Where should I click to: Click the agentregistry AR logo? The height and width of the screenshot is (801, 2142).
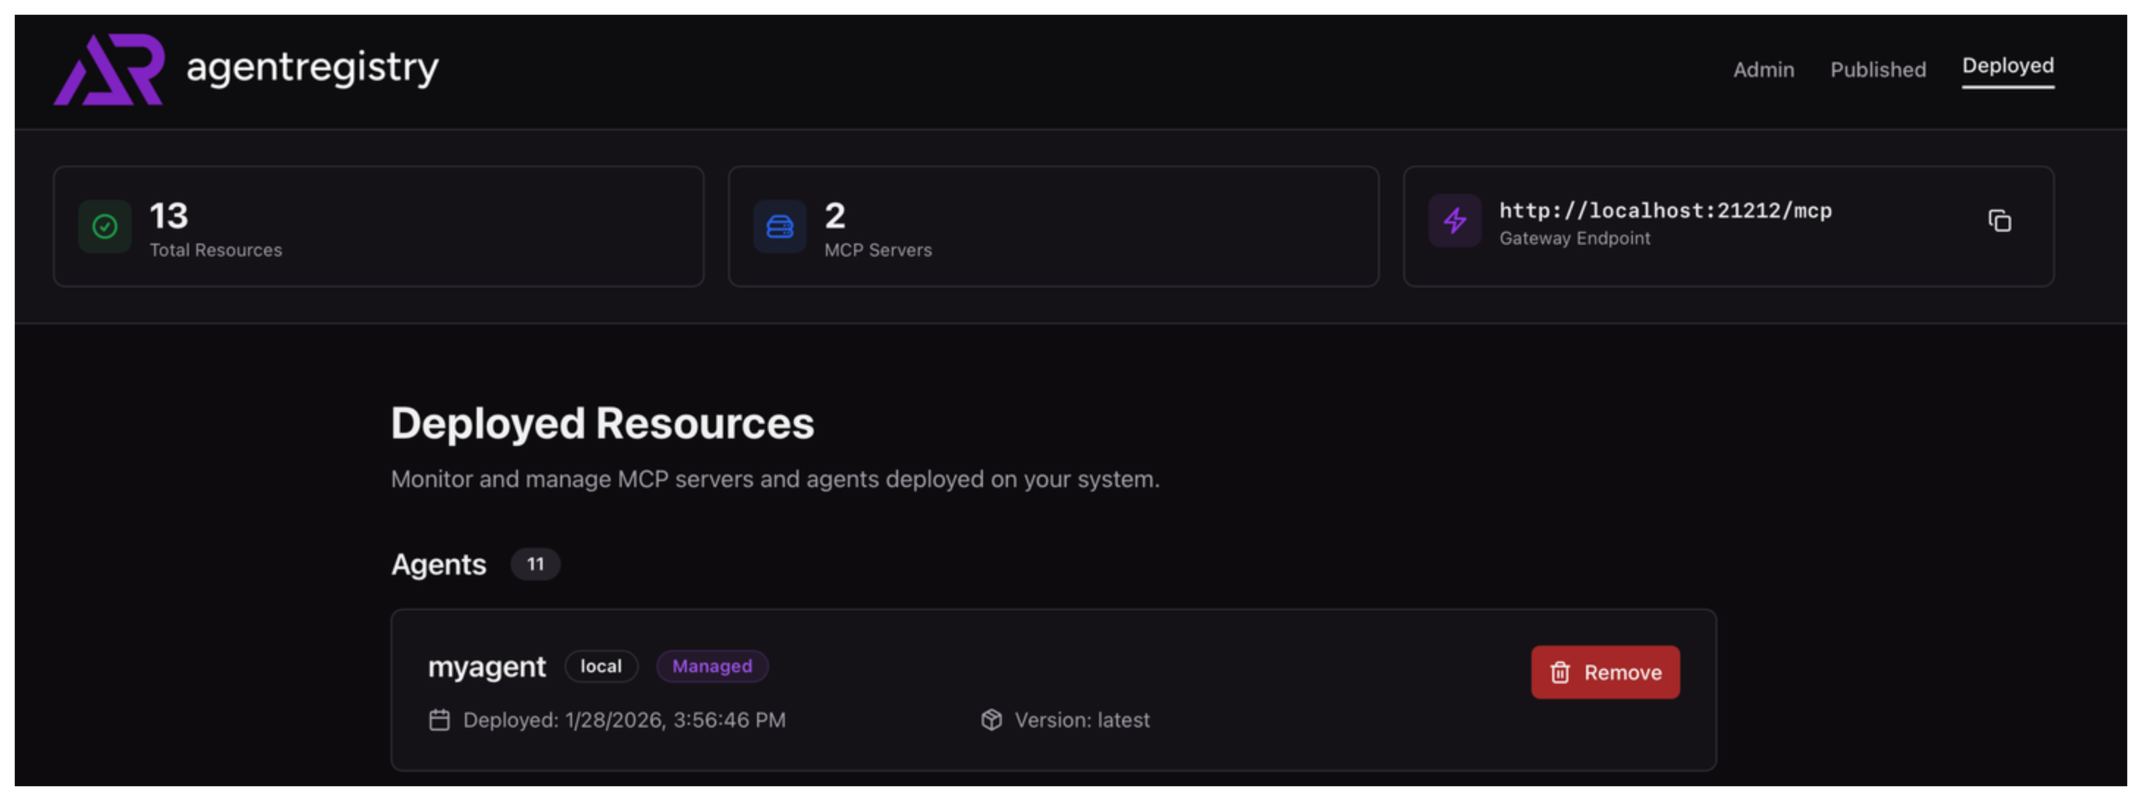109,69
